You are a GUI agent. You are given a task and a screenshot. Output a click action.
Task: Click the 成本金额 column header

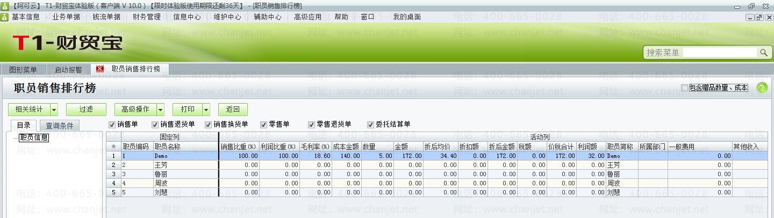point(346,146)
